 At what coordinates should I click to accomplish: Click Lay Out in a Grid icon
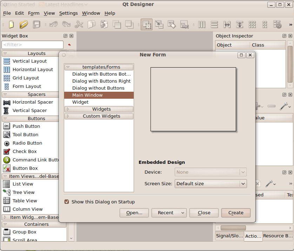[x=252, y=25]
